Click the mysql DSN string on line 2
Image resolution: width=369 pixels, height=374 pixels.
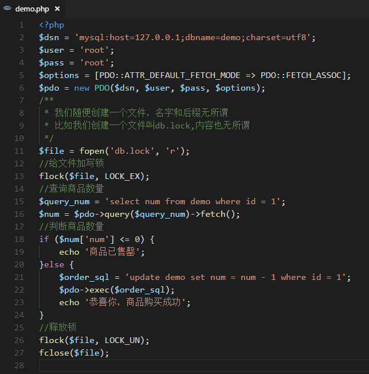click(x=195, y=37)
